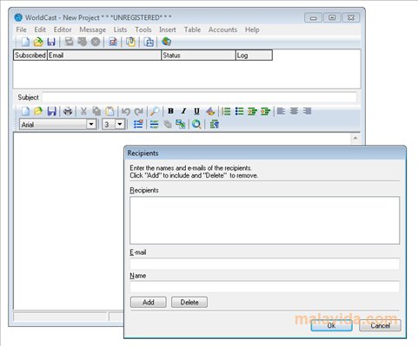
Task: Open the Help menu
Action: click(x=252, y=29)
